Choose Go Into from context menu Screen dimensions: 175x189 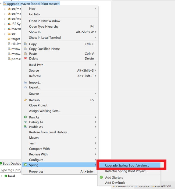point(34,14)
